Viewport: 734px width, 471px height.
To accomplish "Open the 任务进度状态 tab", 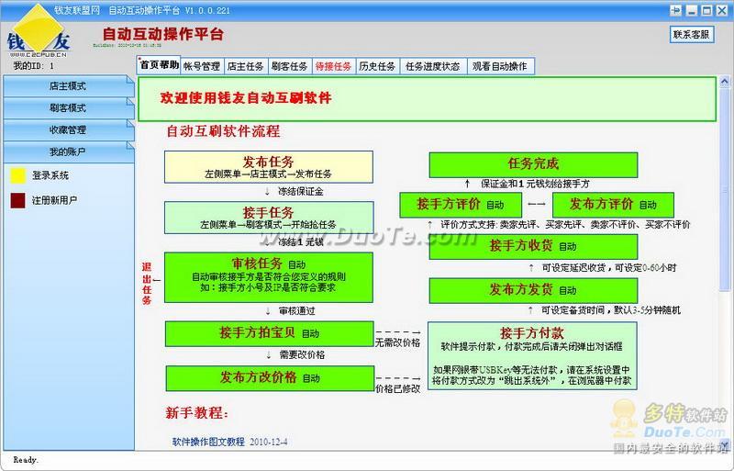I will coord(433,66).
